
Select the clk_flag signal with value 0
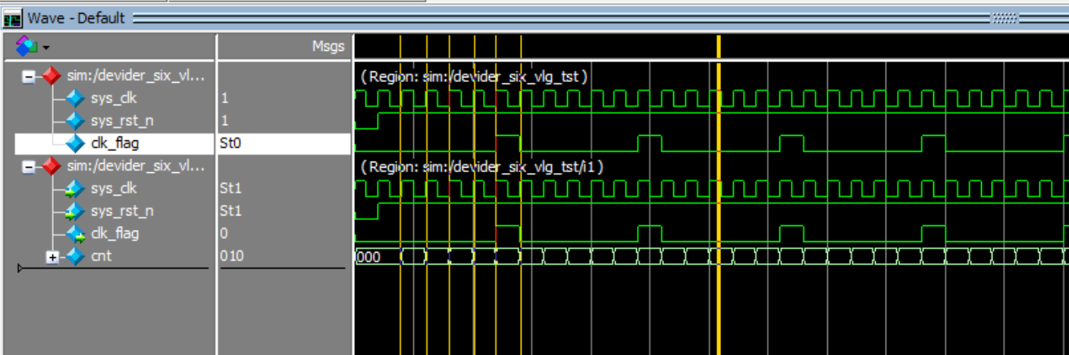(114, 234)
